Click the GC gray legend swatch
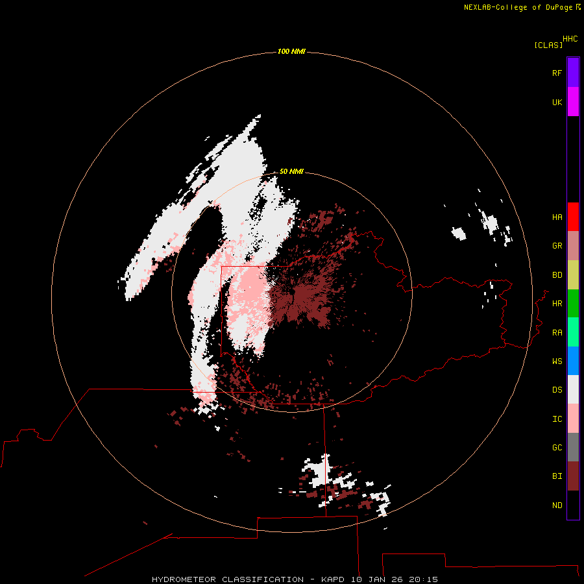Image resolution: width=584 pixels, height=584 pixels. [x=573, y=447]
